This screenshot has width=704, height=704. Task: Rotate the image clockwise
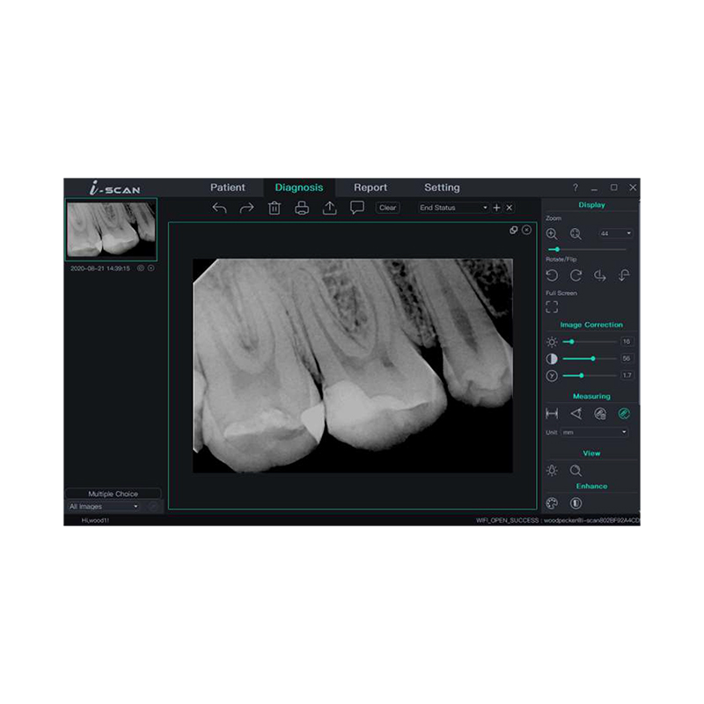(576, 275)
